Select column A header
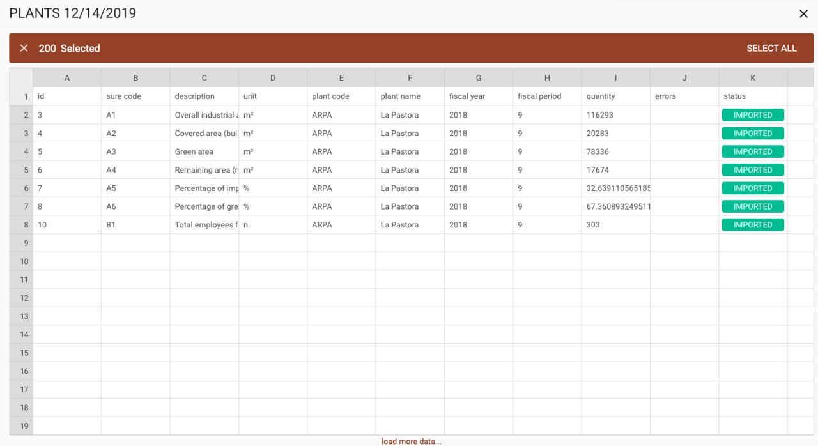 67,78
